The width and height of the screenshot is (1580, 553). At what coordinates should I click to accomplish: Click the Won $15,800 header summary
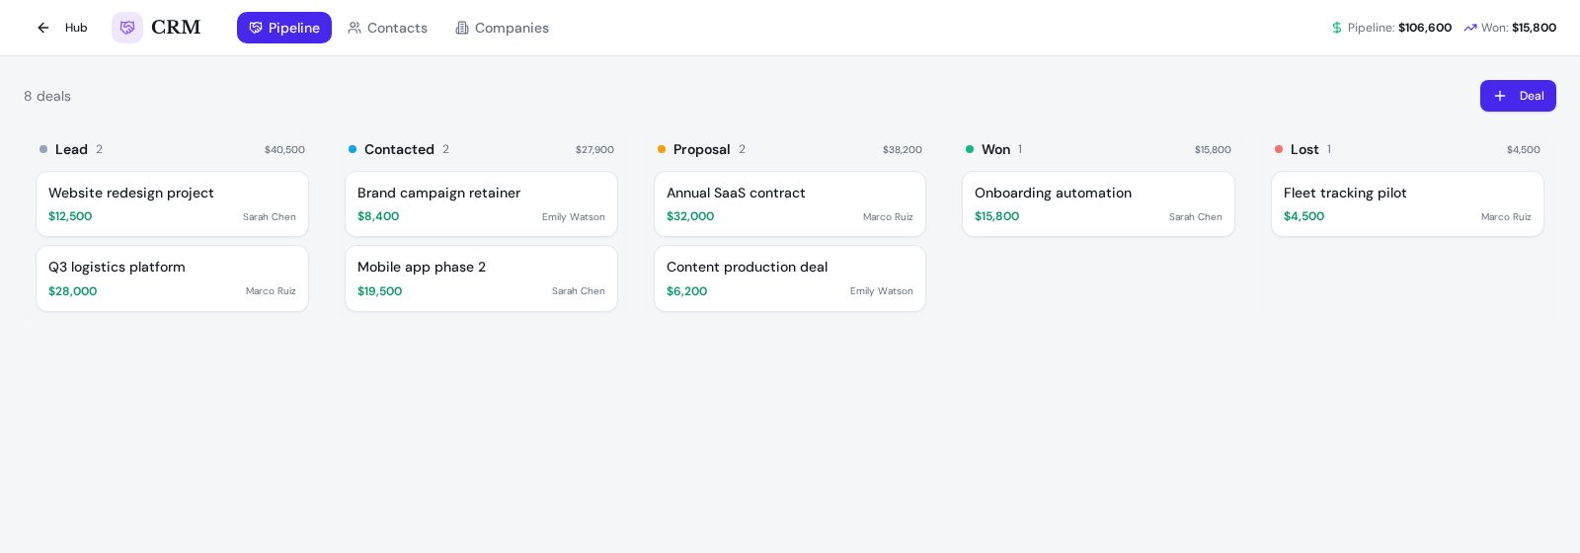(1510, 28)
